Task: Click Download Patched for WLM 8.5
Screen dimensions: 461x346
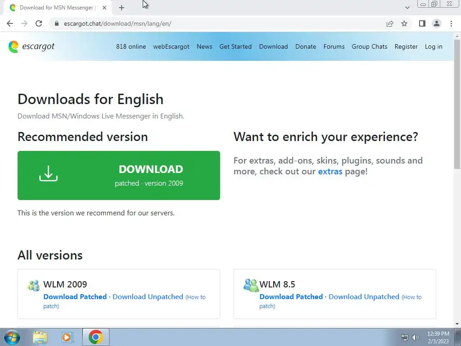Action: pyautogui.click(x=291, y=296)
